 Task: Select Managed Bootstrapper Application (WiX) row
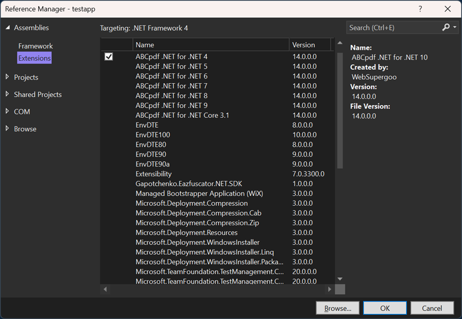[217, 194]
